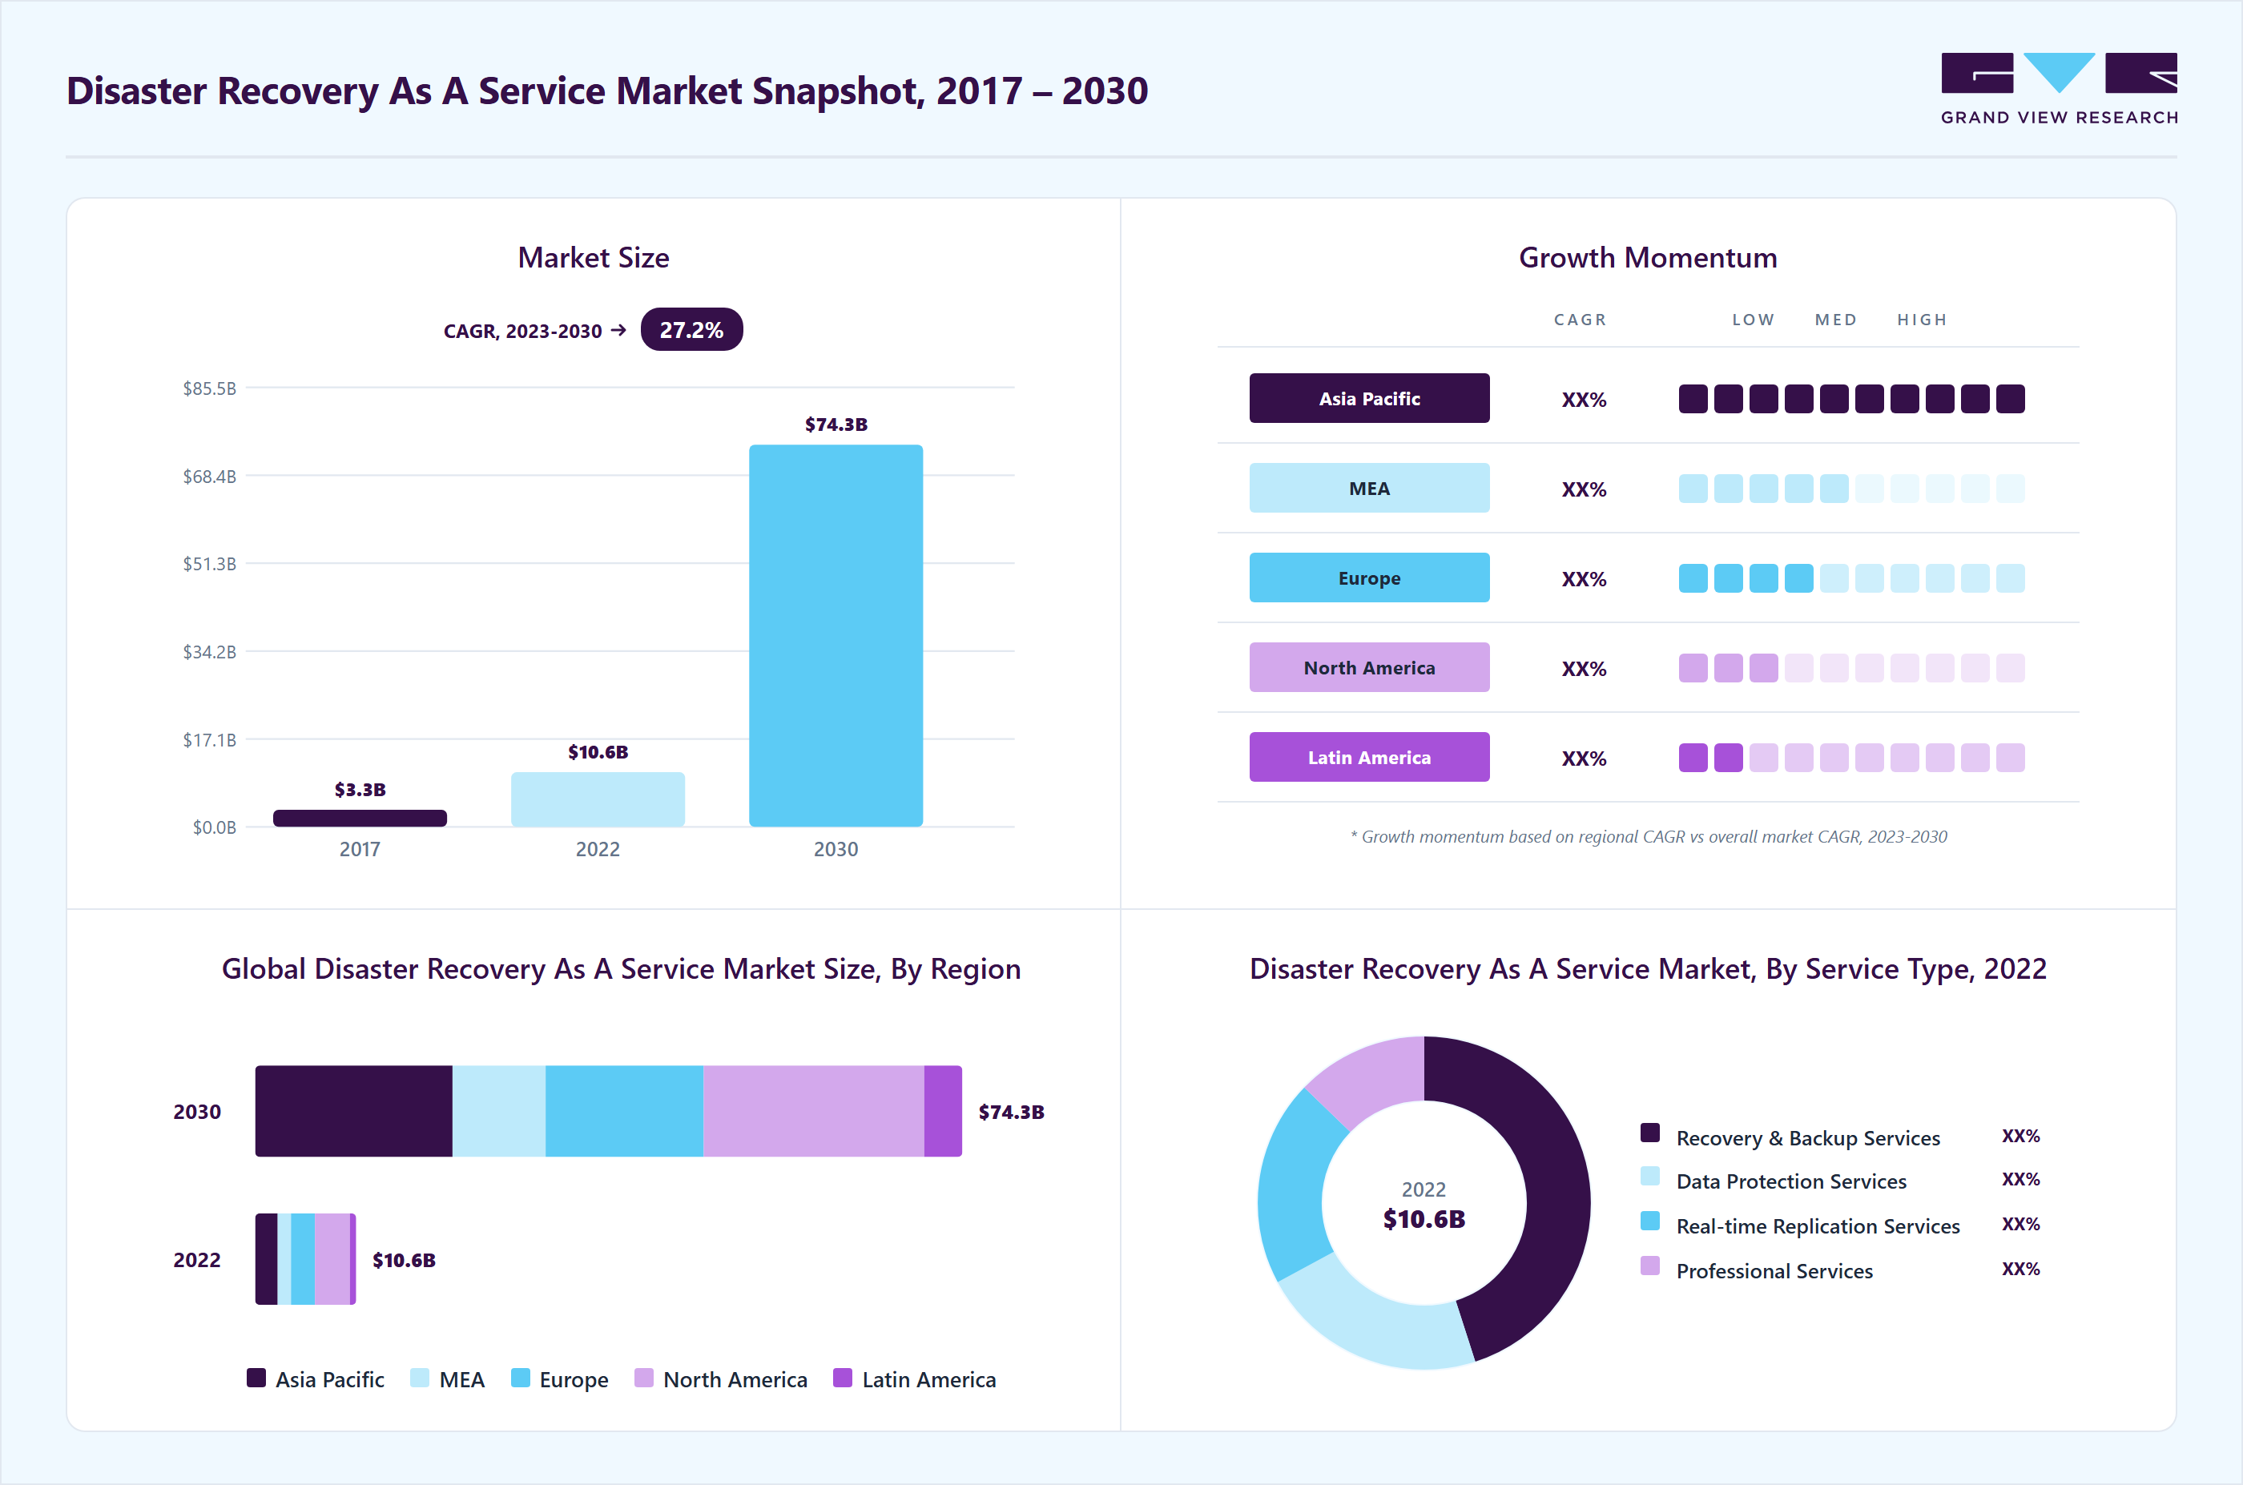
Task: Click the CAGR column header
Action: click(x=1580, y=320)
